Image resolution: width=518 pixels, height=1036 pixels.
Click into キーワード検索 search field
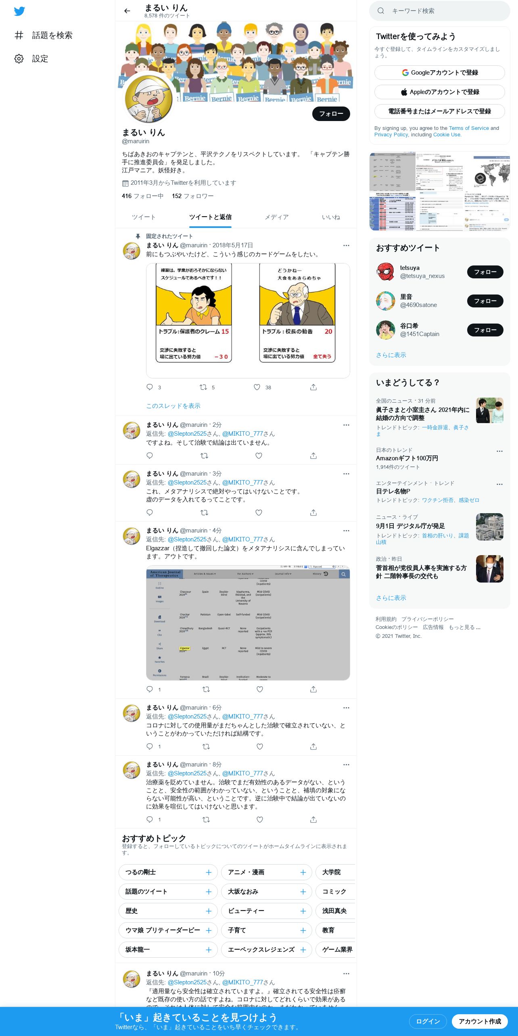(x=440, y=11)
